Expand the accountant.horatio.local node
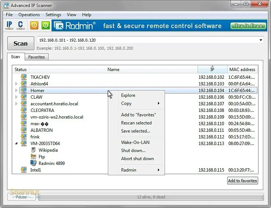Screen dimensions: 271x208 (x=16, y=104)
